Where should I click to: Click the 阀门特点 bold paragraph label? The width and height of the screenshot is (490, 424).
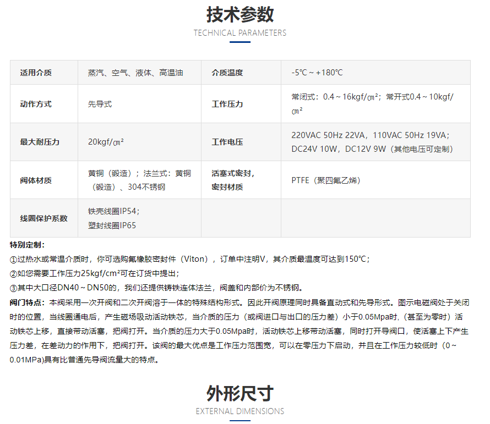click(29, 302)
